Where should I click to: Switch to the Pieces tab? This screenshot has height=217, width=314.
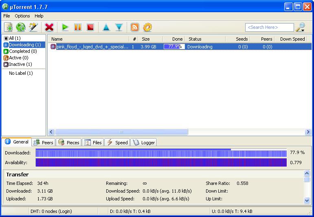tap(69, 143)
